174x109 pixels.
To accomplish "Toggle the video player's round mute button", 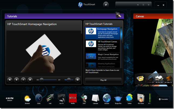I will click(78, 80).
